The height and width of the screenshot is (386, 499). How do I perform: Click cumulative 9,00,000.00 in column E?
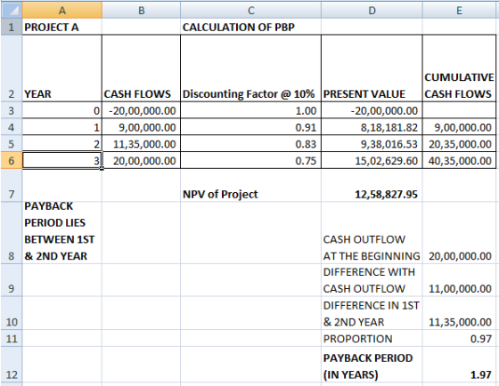[x=459, y=127]
